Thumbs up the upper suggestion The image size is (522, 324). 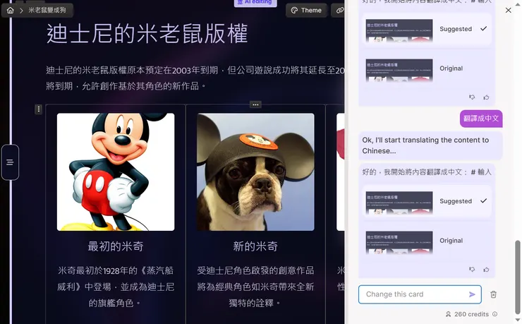click(487, 97)
